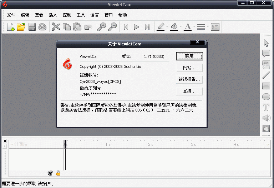The image size is (274, 188).
Task: Select the arrow pointer tool
Action: pyautogui.click(x=266, y=43)
